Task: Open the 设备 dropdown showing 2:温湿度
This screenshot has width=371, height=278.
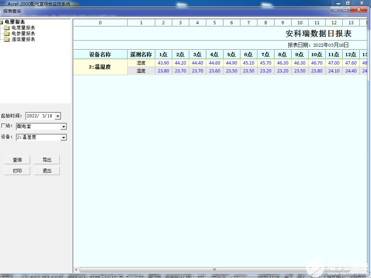Action: click(64, 137)
